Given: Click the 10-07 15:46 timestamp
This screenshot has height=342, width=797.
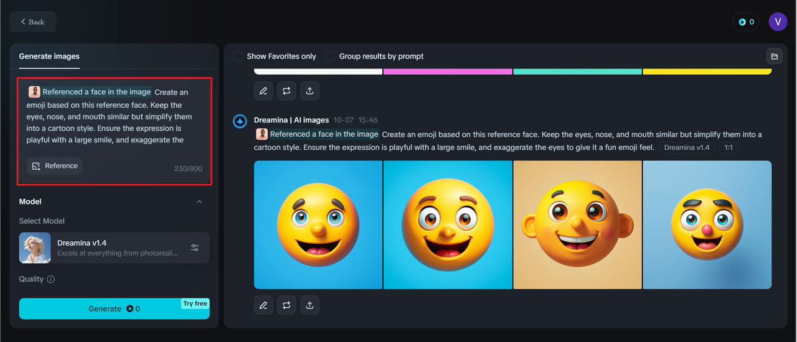Looking at the screenshot, I should tap(356, 120).
